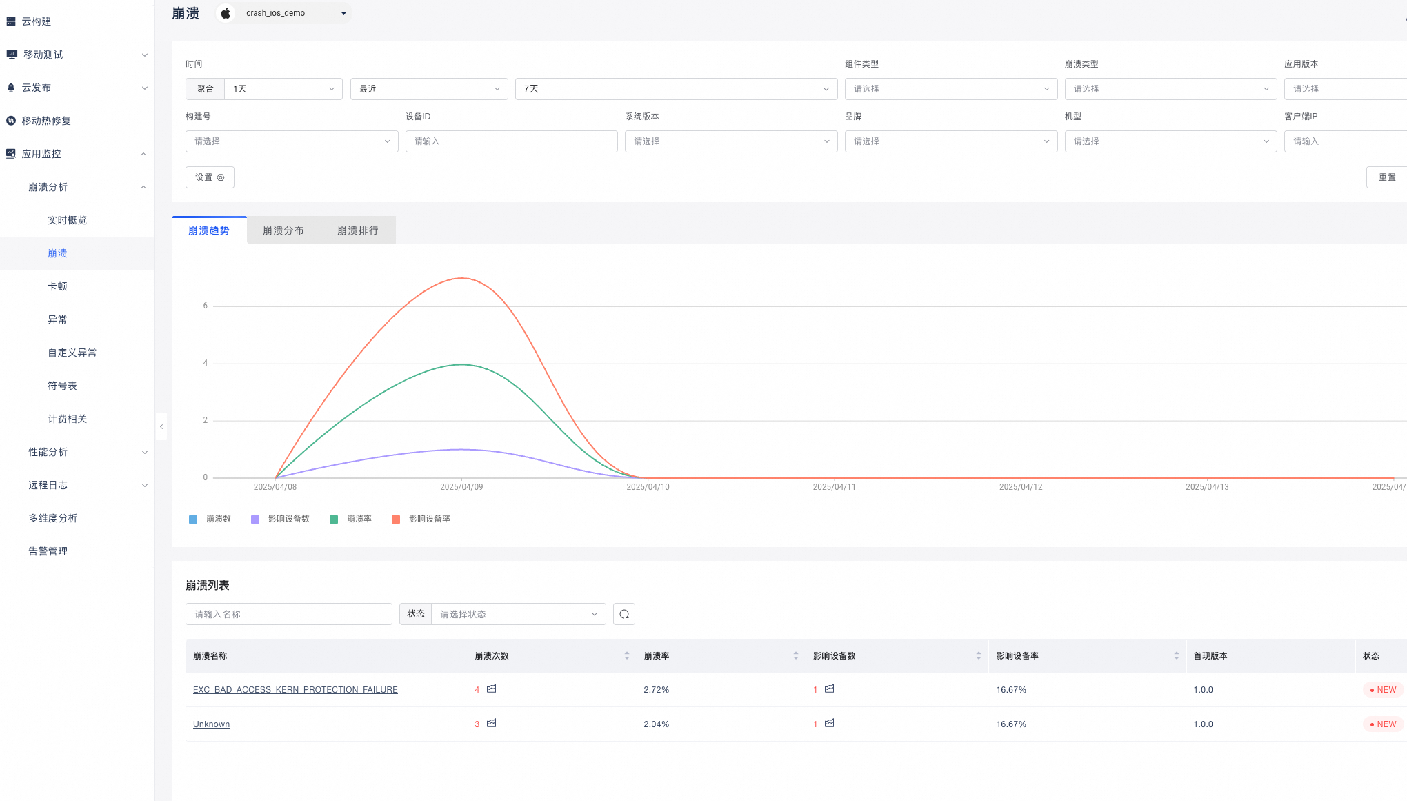Click the 移动热修复 sidebar icon
This screenshot has height=801, width=1407.
[11, 121]
